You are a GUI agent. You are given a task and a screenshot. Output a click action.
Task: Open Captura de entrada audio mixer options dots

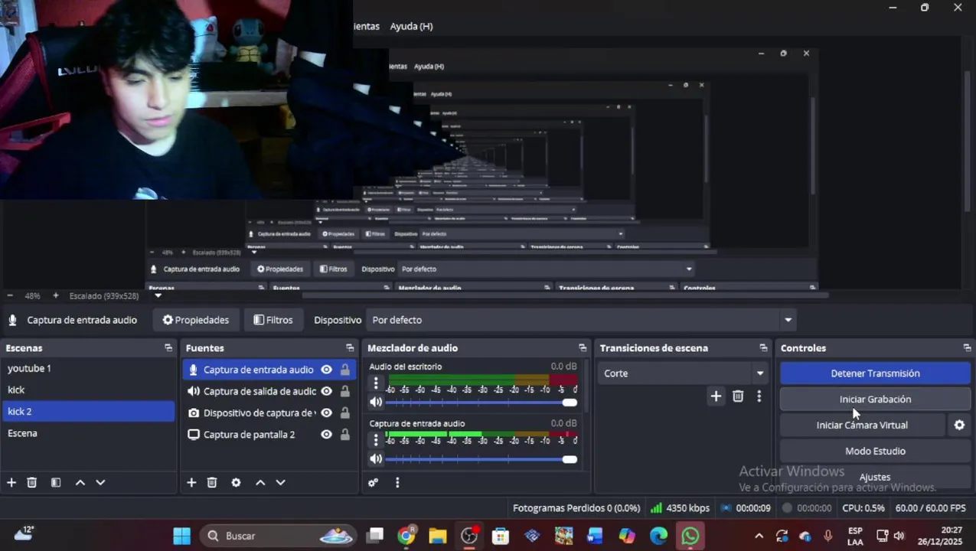tap(376, 440)
